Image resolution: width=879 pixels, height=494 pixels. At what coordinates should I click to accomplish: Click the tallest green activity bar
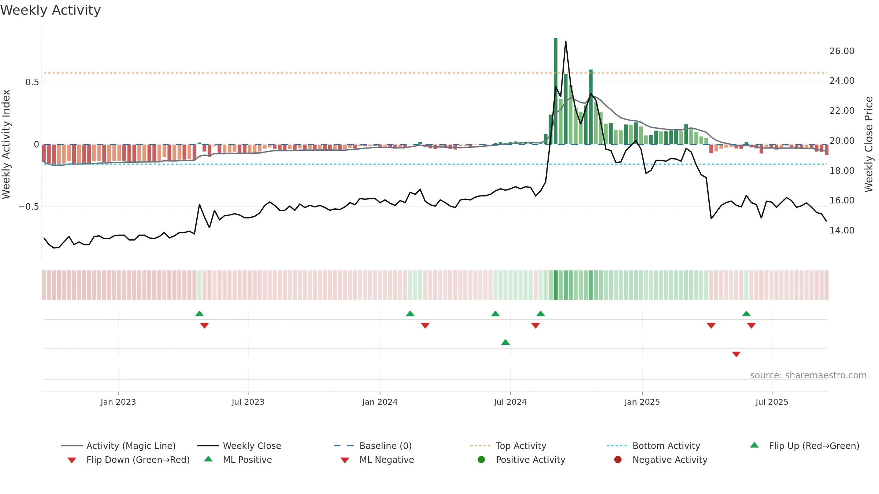(x=556, y=91)
